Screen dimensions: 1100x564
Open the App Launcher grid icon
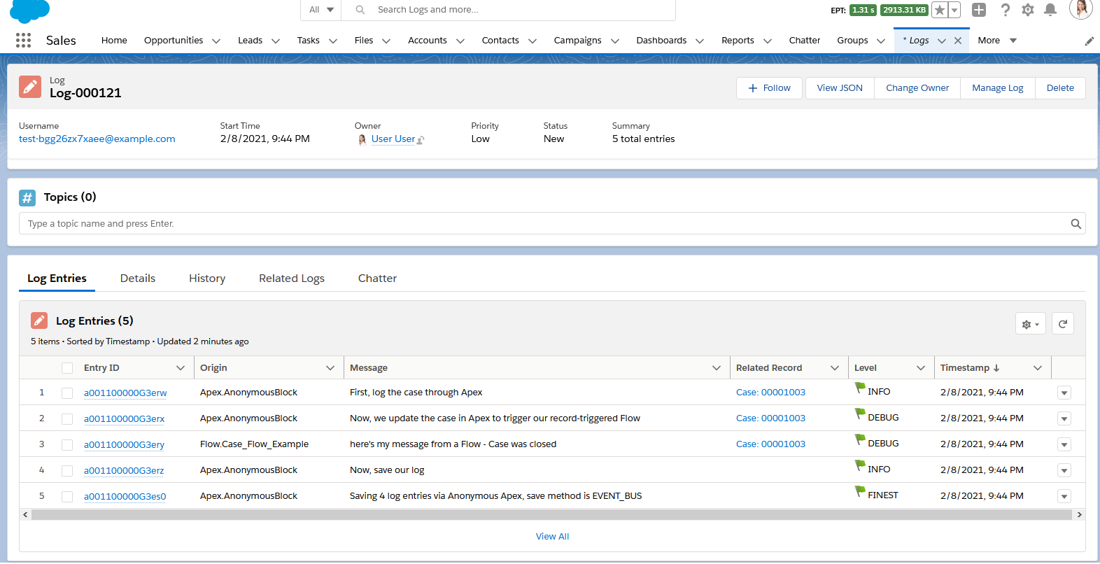click(x=23, y=41)
